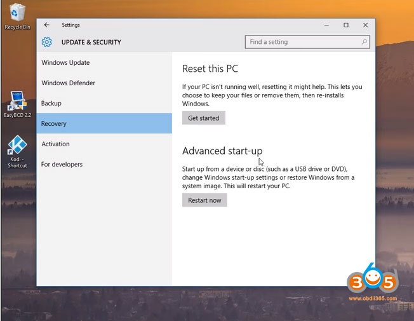This screenshot has width=414, height=321.
Task: Maximize the Settings window
Action: [346, 25]
